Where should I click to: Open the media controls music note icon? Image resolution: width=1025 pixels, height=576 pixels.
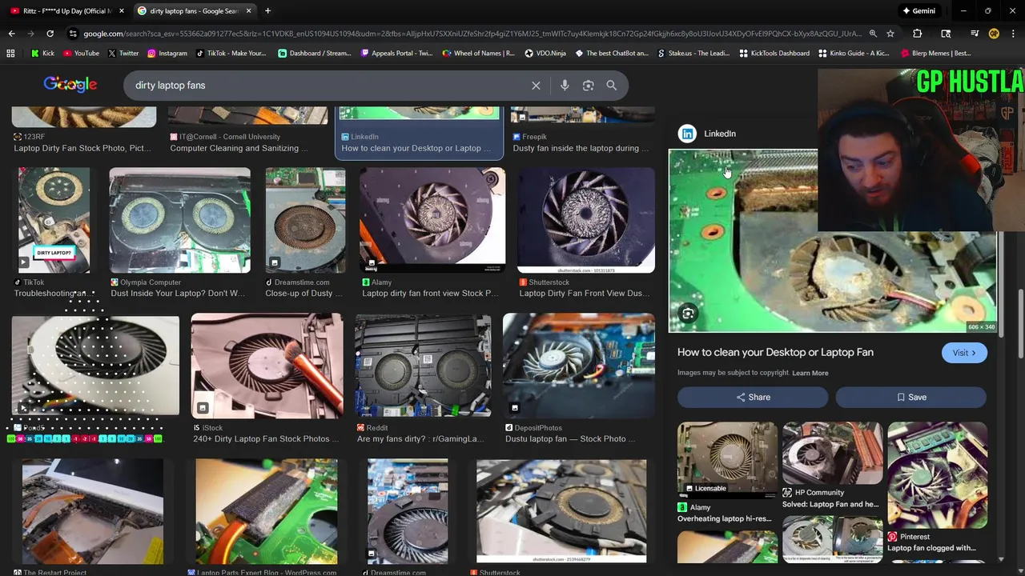pos(975,34)
